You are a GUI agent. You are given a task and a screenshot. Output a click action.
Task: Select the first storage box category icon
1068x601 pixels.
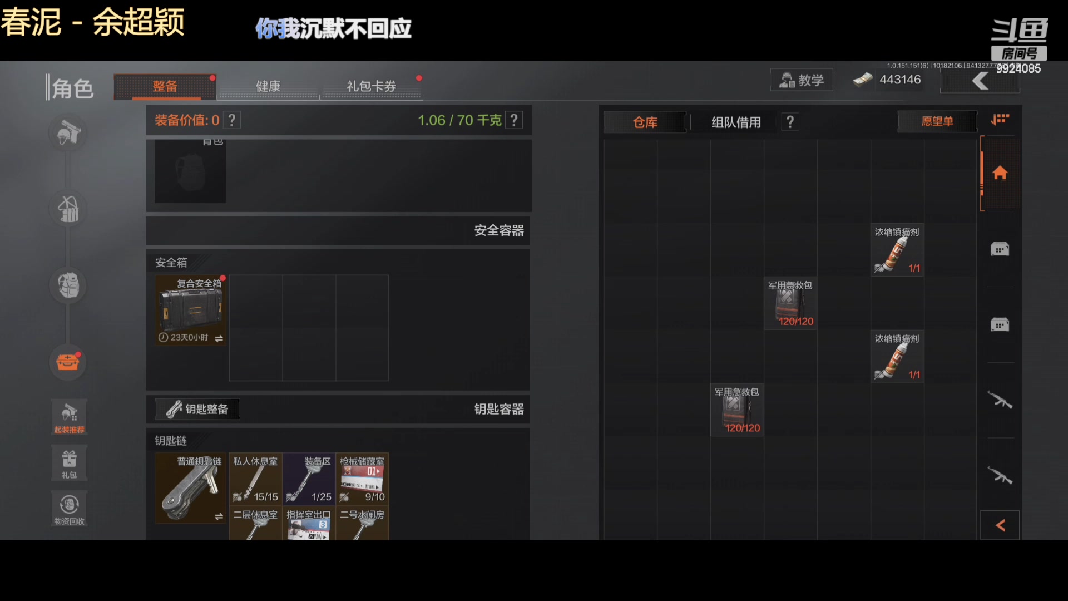pyautogui.click(x=1000, y=249)
